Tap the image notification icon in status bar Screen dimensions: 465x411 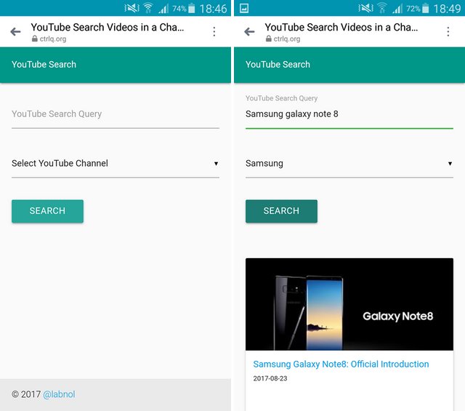(244, 9)
